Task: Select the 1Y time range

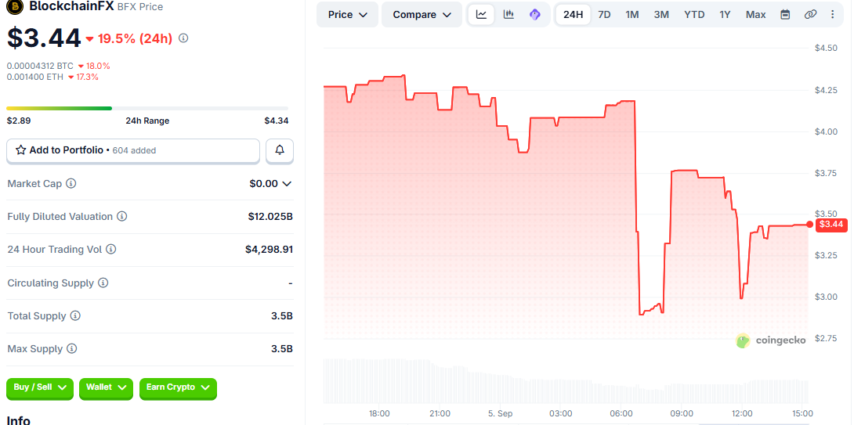Action: pyautogui.click(x=725, y=15)
